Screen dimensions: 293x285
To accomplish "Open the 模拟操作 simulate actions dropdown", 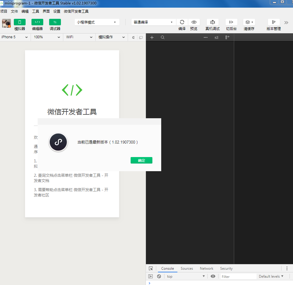I will click(x=111, y=37).
